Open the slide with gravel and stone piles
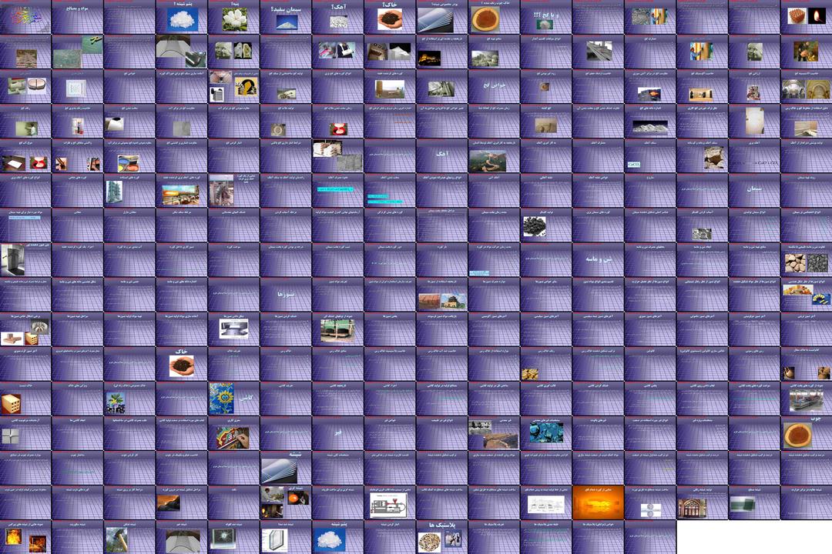Screen dimensions: 832x554 (x=806, y=260)
